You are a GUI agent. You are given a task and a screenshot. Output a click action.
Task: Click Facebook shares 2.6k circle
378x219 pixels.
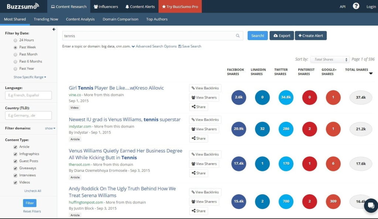[x=239, y=97]
